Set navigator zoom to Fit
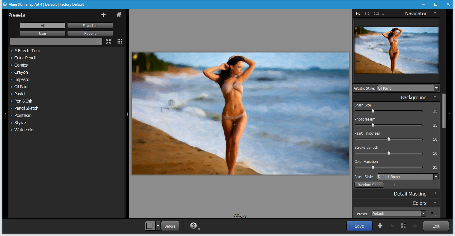Image resolution: width=455 pixels, height=236 pixels. pos(358,13)
